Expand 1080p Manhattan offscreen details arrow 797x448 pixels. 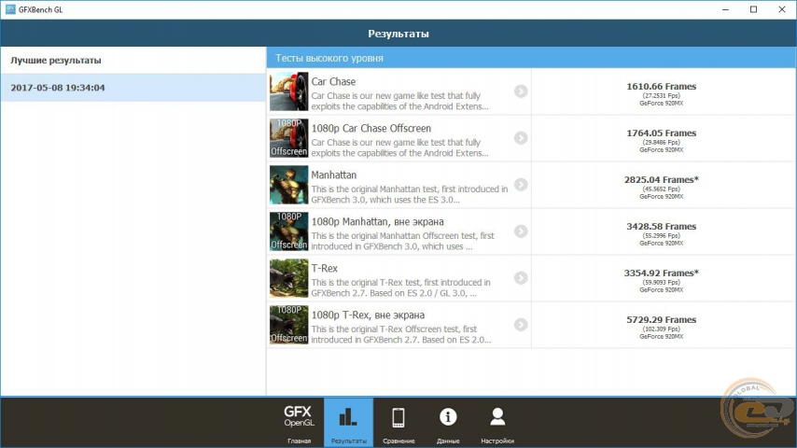[521, 231]
